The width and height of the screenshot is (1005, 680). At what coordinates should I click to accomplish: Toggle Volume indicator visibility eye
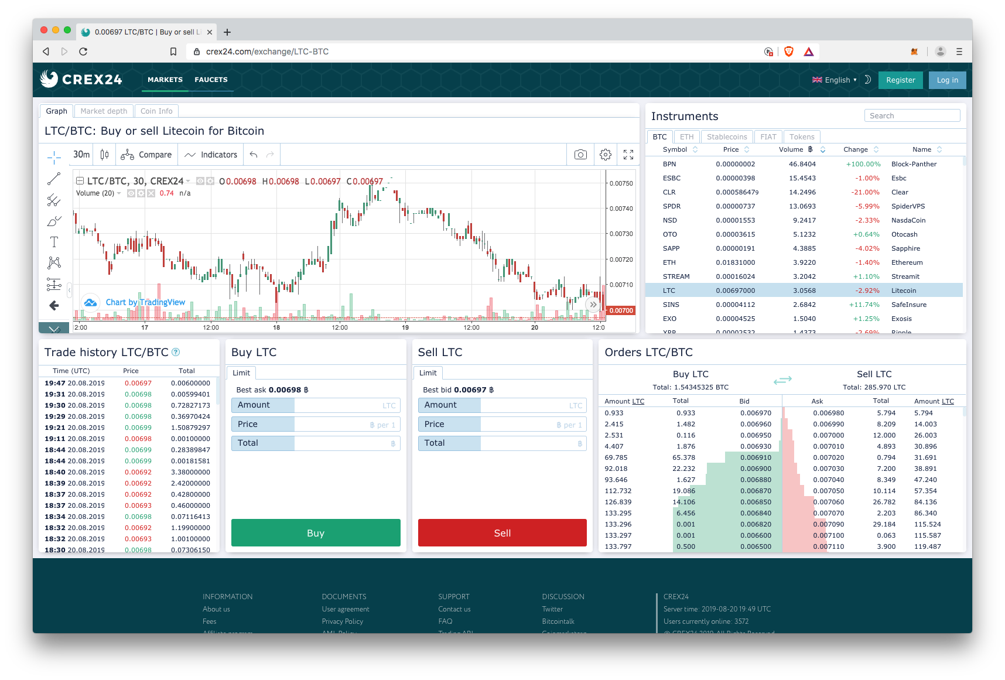tap(131, 193)
